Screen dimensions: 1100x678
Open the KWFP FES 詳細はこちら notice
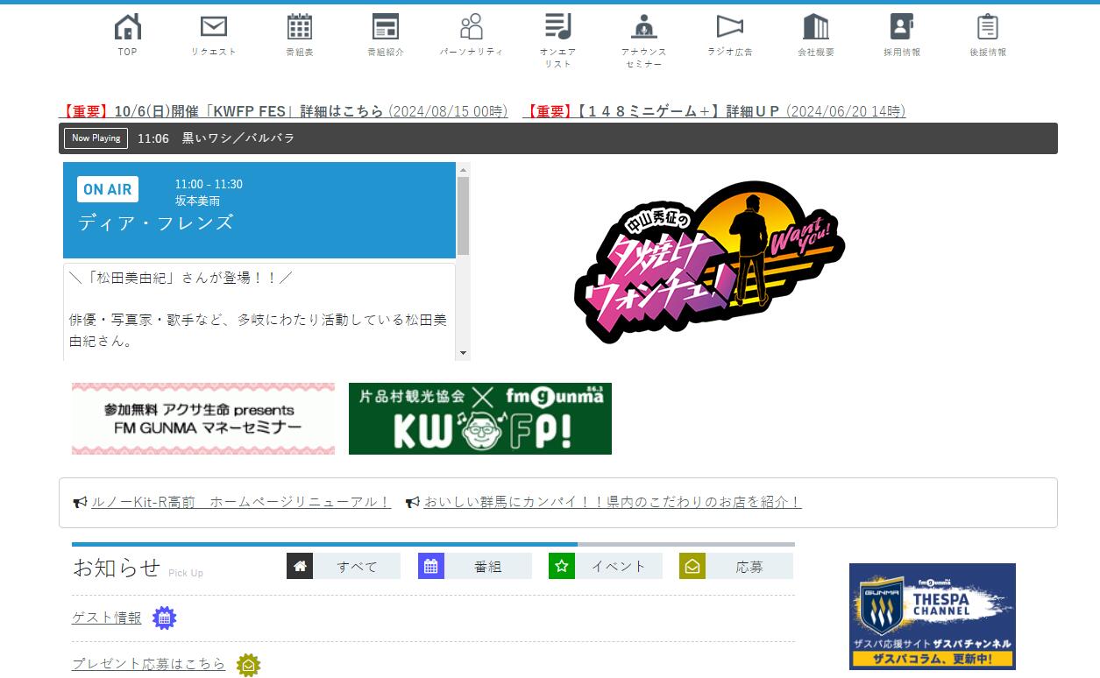click(x=283, y=111)
